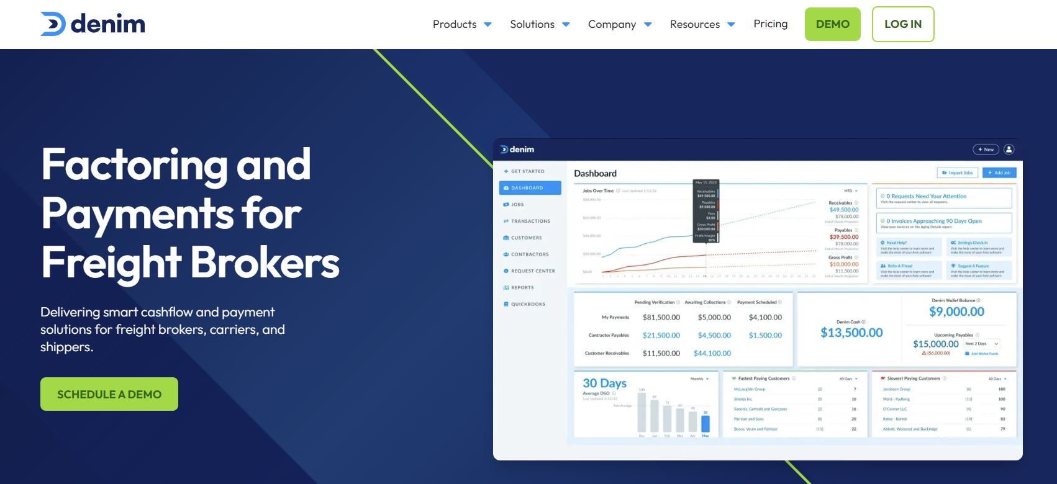
Task: Select the Contractors people icon
Action: tap(506, 254)
